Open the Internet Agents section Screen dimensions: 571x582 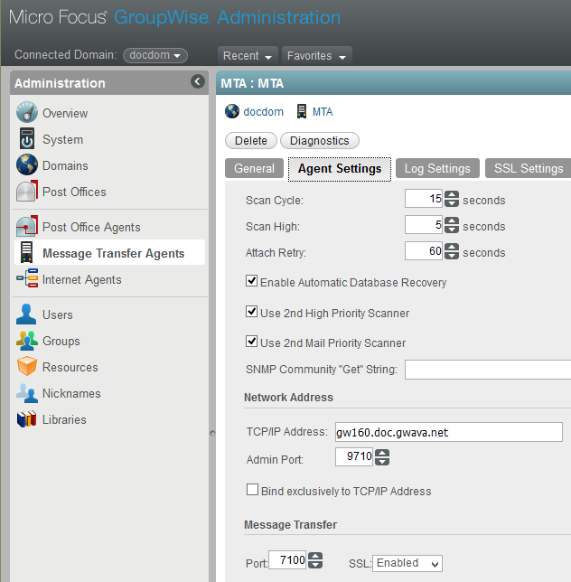point(81,279)
